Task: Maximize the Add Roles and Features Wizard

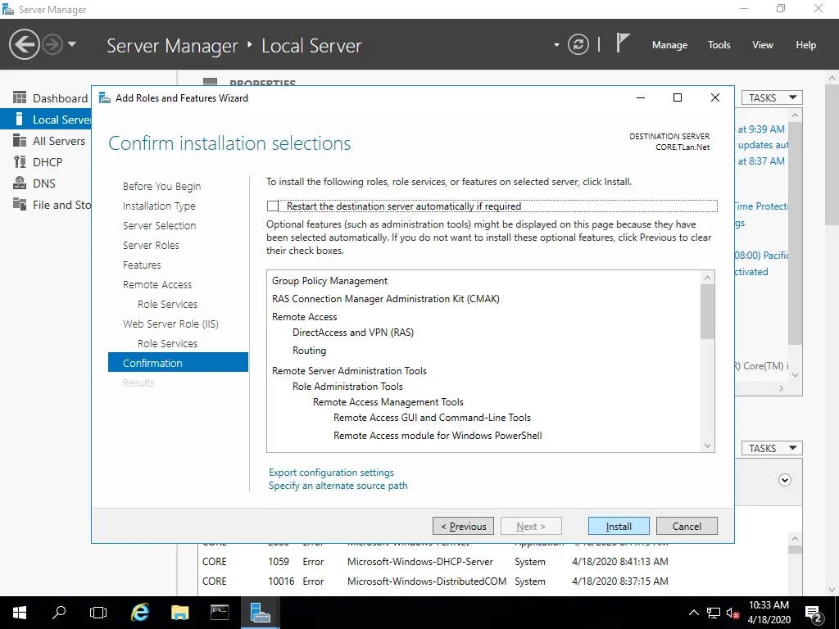Action: [678, 97]
